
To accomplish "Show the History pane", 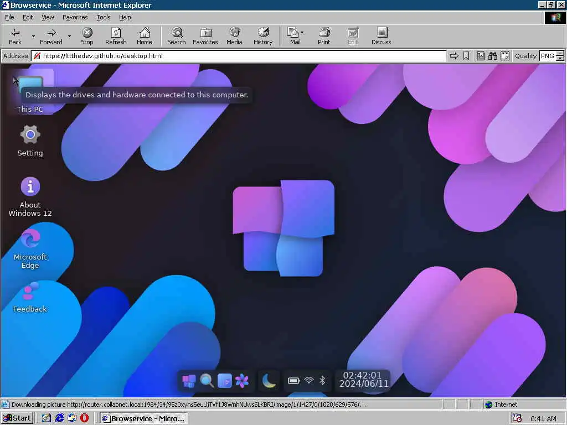I will 263,36.
